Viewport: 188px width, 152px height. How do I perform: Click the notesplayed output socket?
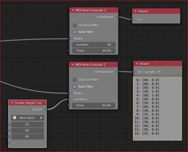(118, 72)
